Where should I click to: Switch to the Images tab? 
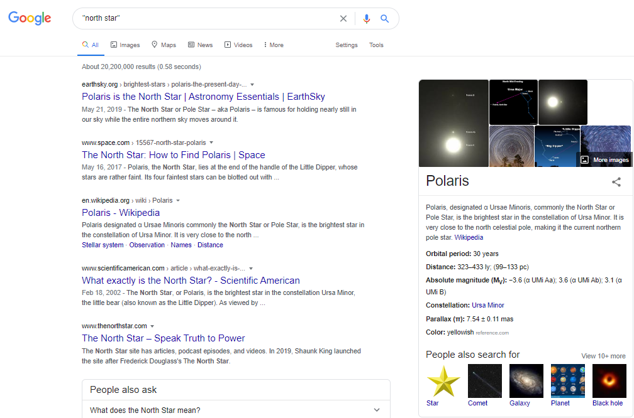tap(125, 45)
